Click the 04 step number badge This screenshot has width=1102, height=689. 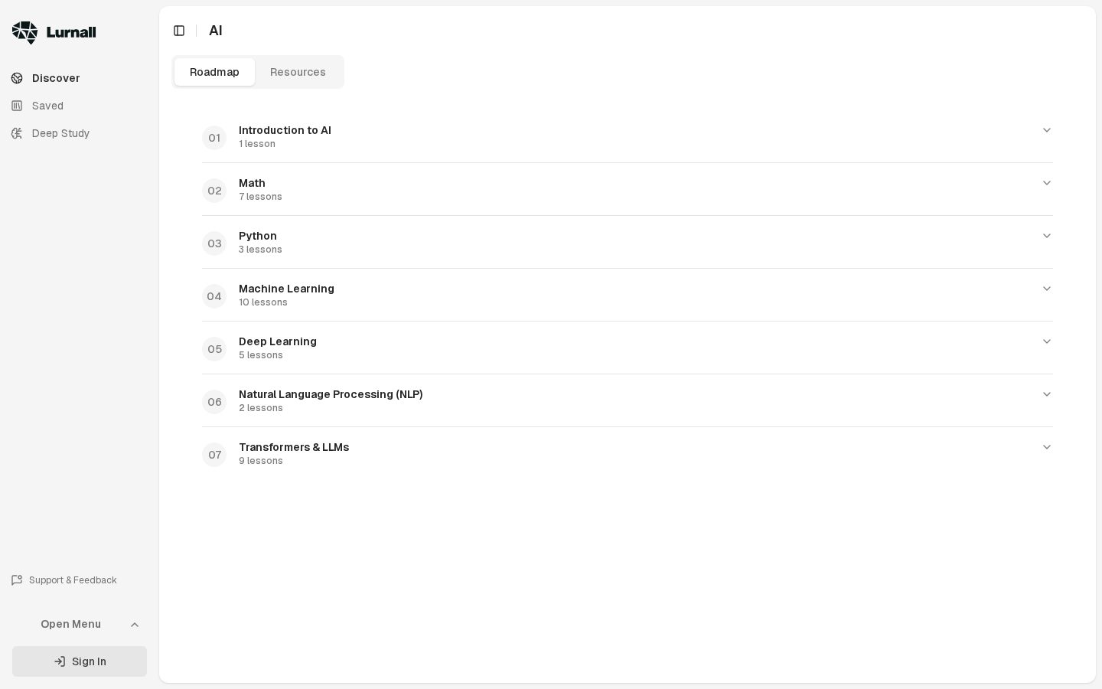[x=214, y=296]
